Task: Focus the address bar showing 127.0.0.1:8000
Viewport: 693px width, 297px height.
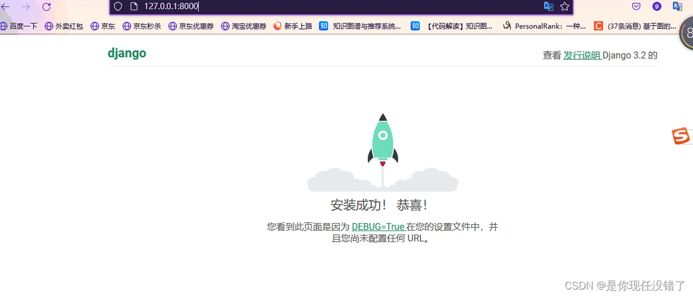Action: (341, 6)
